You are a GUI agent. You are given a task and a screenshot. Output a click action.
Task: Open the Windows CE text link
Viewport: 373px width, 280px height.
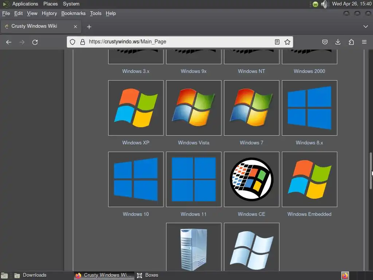click(251, 214)
